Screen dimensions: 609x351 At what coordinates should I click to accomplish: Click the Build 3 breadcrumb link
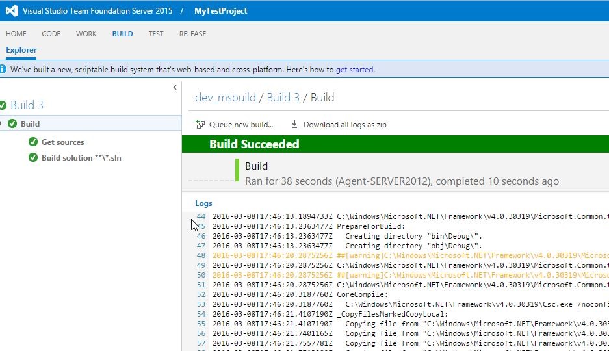coord(283,97)
